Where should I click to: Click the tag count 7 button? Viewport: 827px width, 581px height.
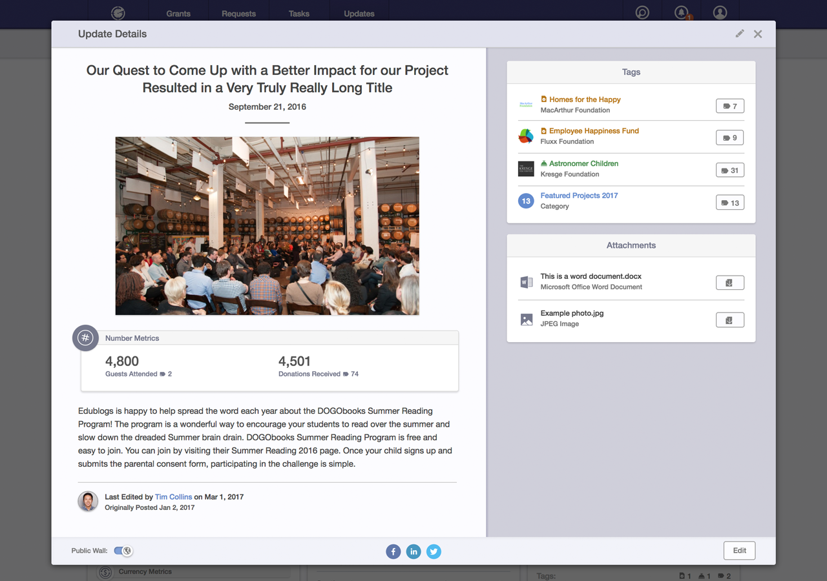click(x=729, y=106)
